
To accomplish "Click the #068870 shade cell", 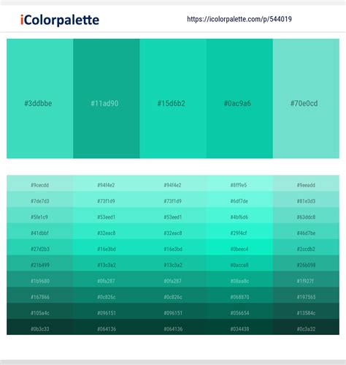I will click(239, 297).
